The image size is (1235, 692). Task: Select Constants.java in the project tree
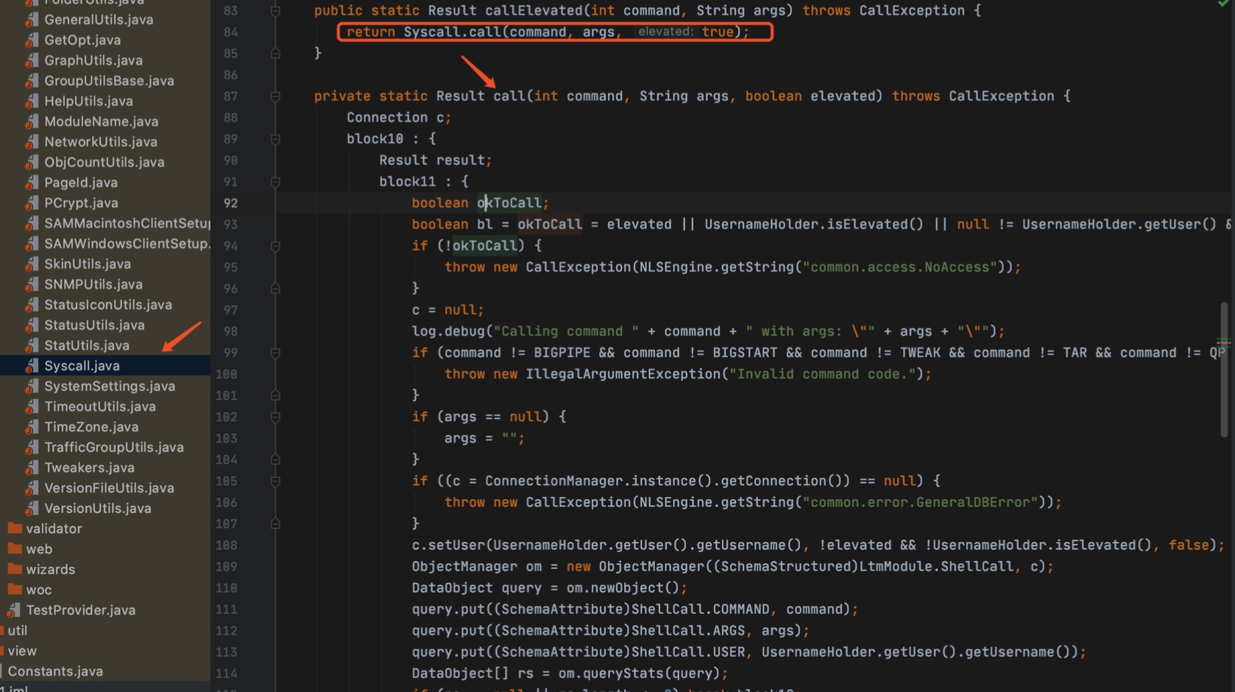[55, 671]
